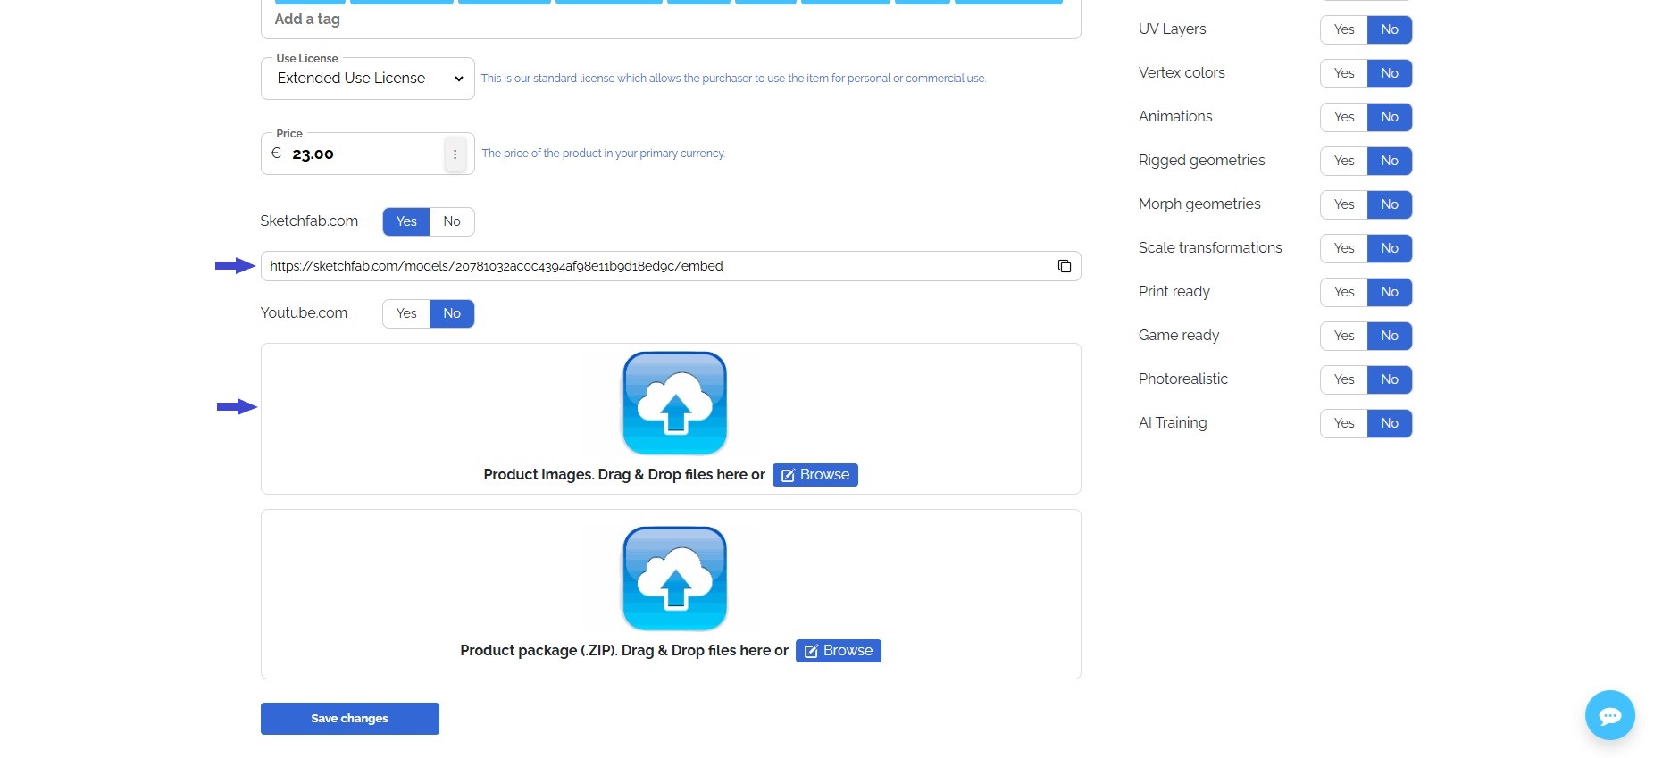
Task: Browse for product images
Action: click(814, 475)
